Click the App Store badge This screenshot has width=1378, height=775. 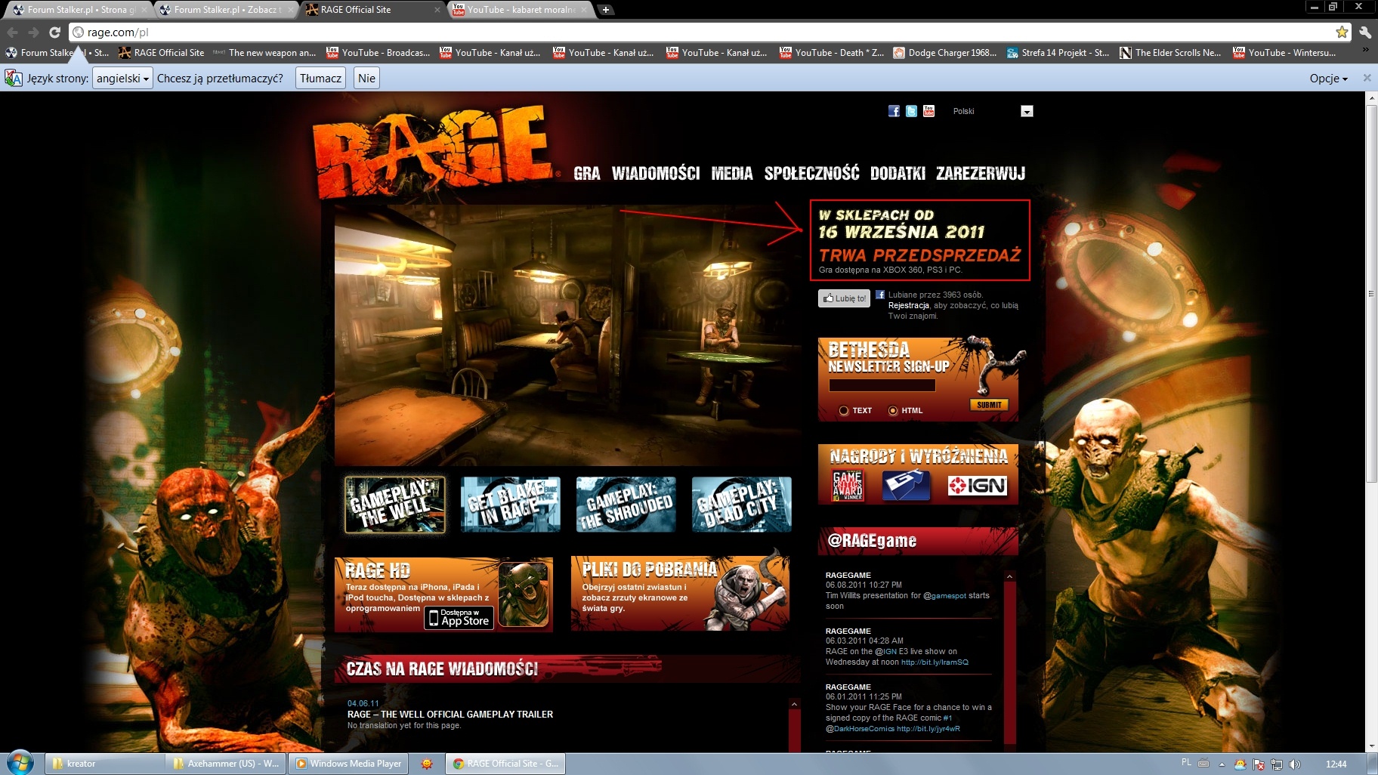pos(459,618)
